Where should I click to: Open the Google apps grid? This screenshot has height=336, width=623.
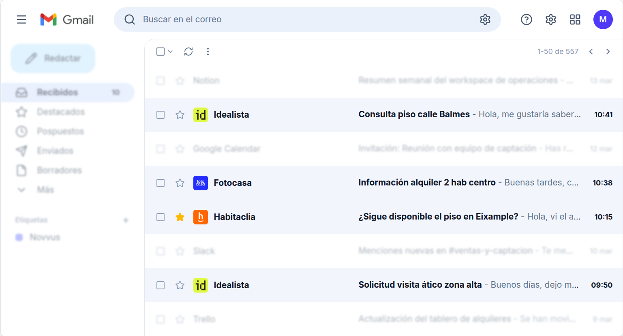575,19
